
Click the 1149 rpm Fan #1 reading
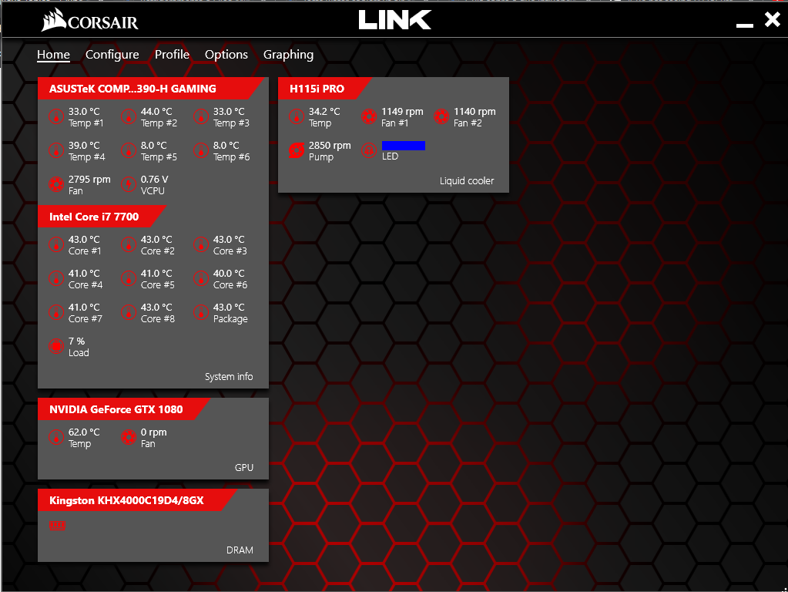[x=402, y=112]
